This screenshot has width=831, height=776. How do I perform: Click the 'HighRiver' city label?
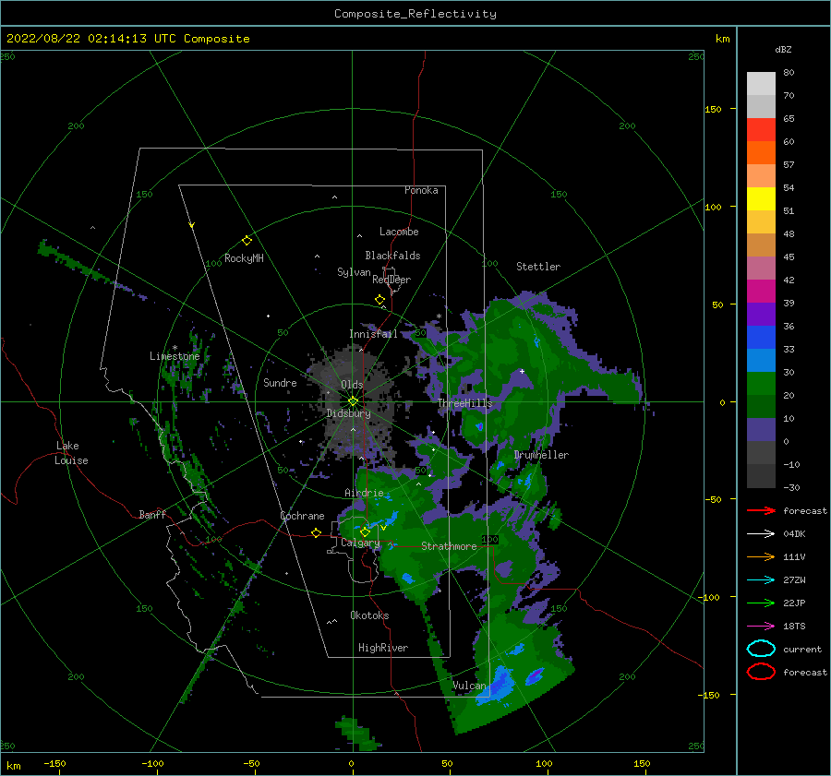383,648
